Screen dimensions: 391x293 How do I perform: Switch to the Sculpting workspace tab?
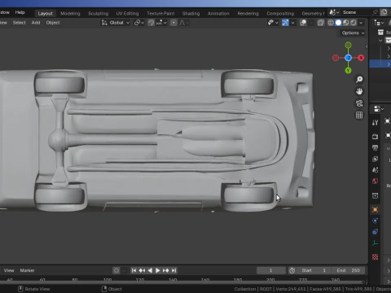(98, 13)
